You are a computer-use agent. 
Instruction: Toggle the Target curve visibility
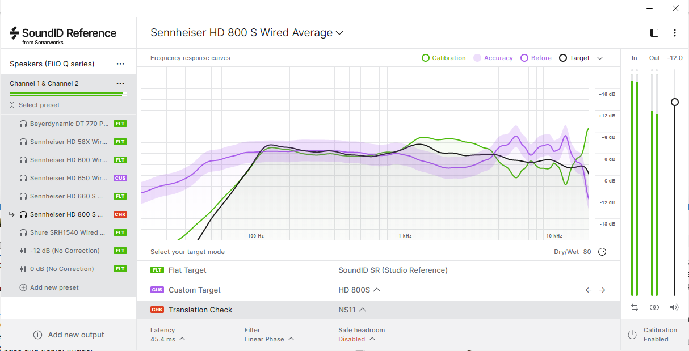(x=574, y=58)
